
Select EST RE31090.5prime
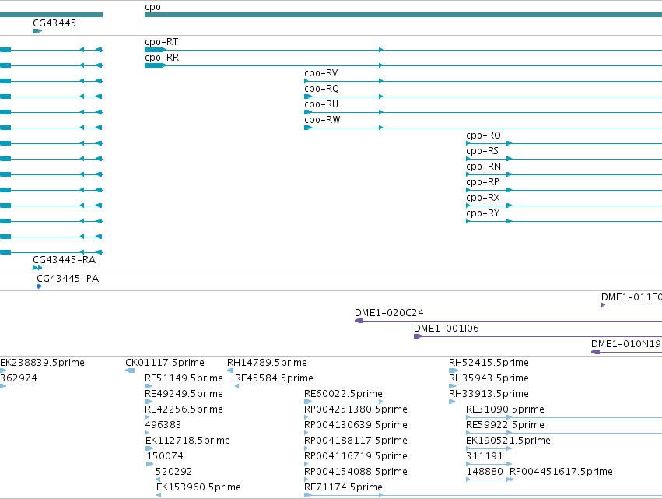pos(505,409)
